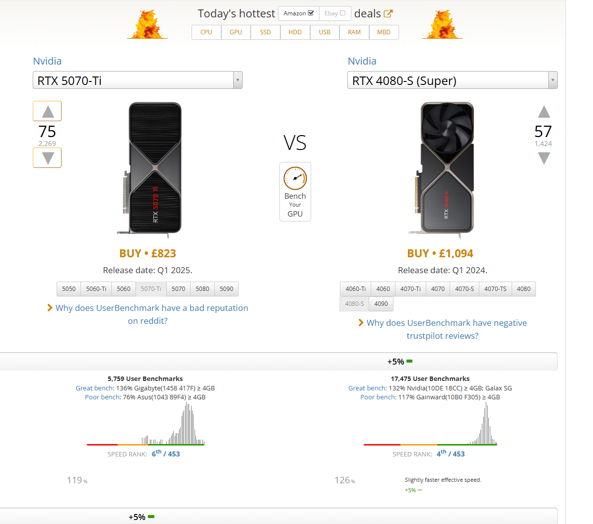Click the Release date: Q1 2024 text
The width and height of the screenshot is (593, 524).
pyautogui.click(x=443, y=270)
